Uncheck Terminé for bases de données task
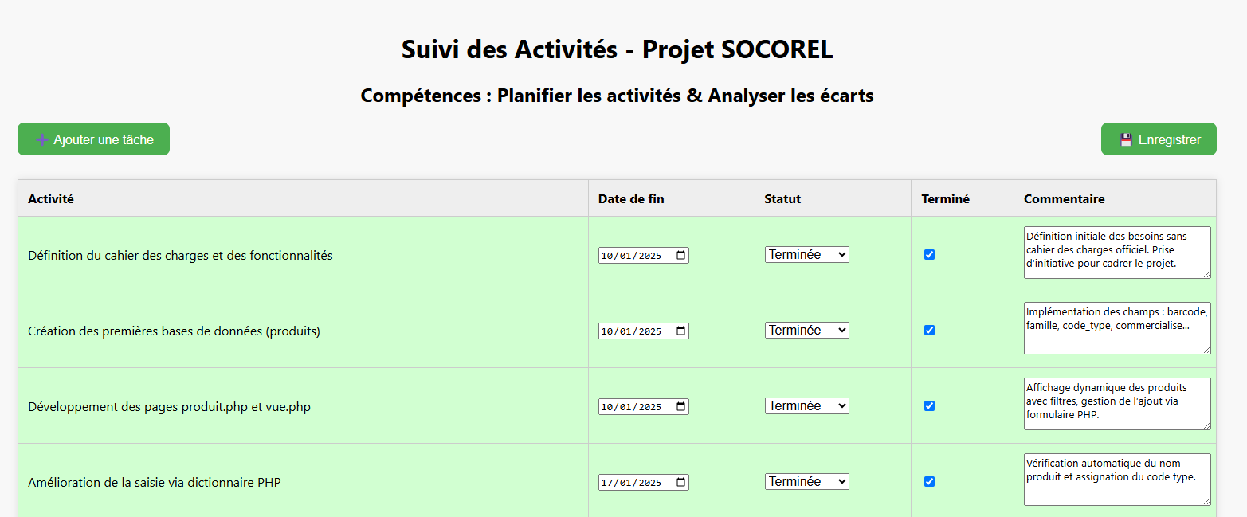1247x517 pixels. (x=929, y=331)
